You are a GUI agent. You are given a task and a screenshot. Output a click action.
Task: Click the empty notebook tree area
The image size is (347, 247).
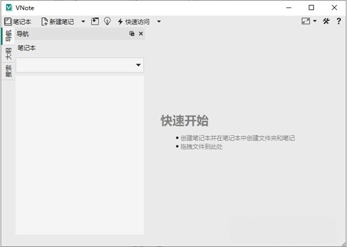80,154
